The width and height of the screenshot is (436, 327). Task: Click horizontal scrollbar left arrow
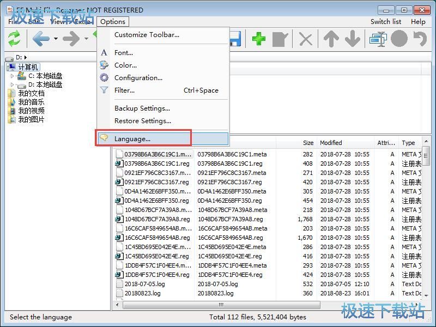[117, 305]
